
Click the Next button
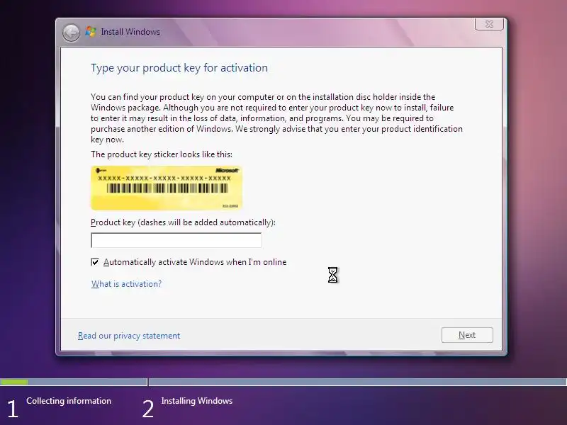click(x=467, y=335)
